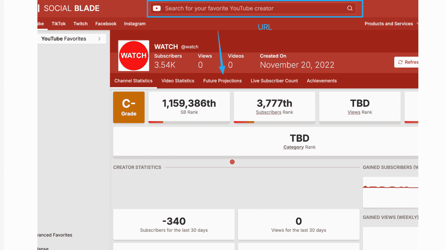Switch to the Channel Statistics tab
This screenshot has width=446, height=250.
133,81
